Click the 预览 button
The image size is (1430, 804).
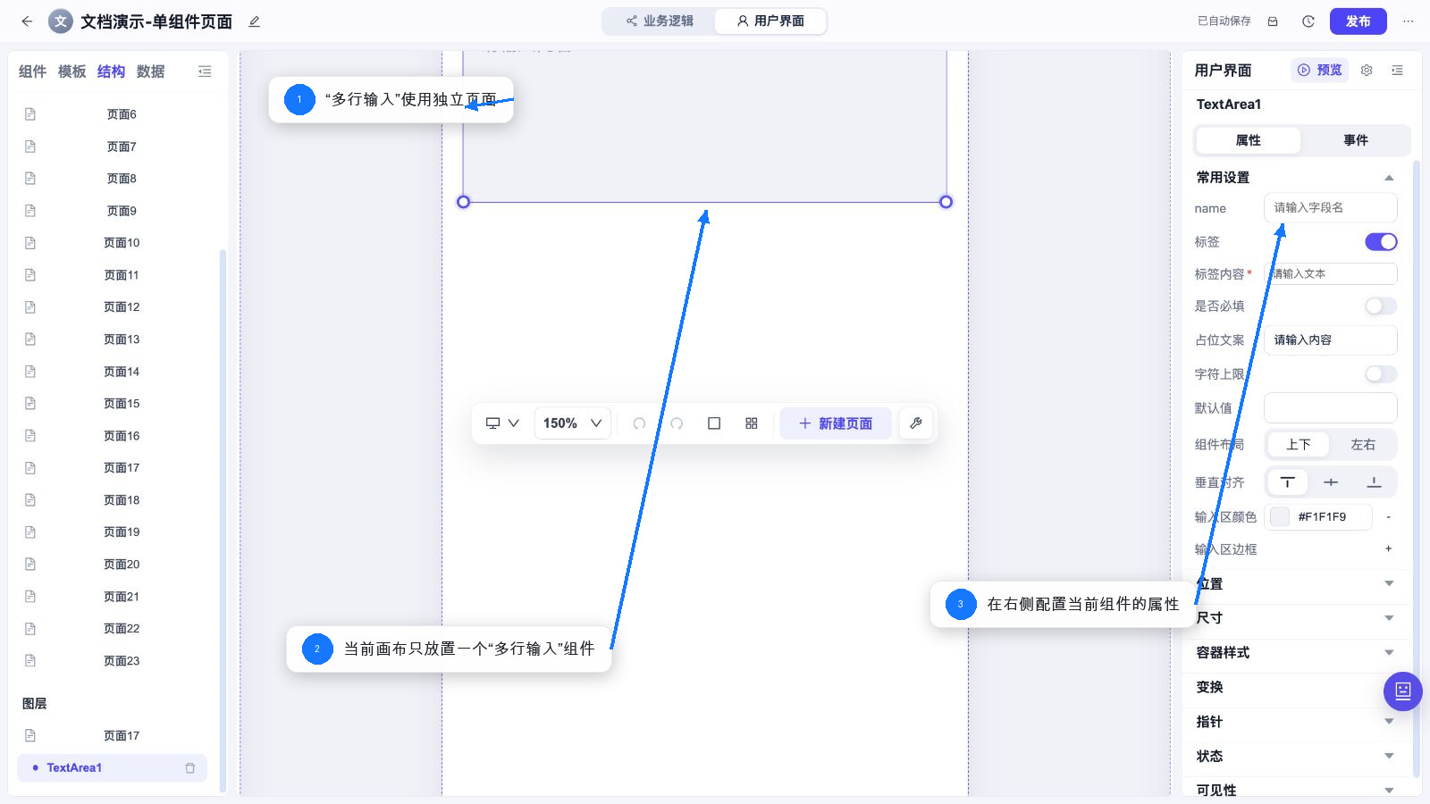coord(1320,70)
